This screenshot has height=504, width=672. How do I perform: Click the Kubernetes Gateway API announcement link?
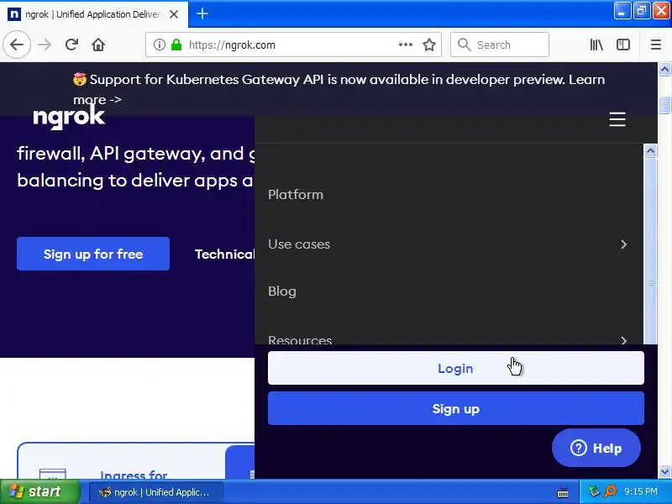339,89
